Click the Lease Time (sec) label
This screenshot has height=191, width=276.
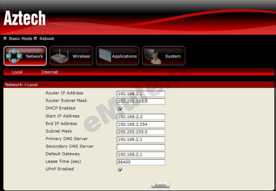click(x=63, y=161)
